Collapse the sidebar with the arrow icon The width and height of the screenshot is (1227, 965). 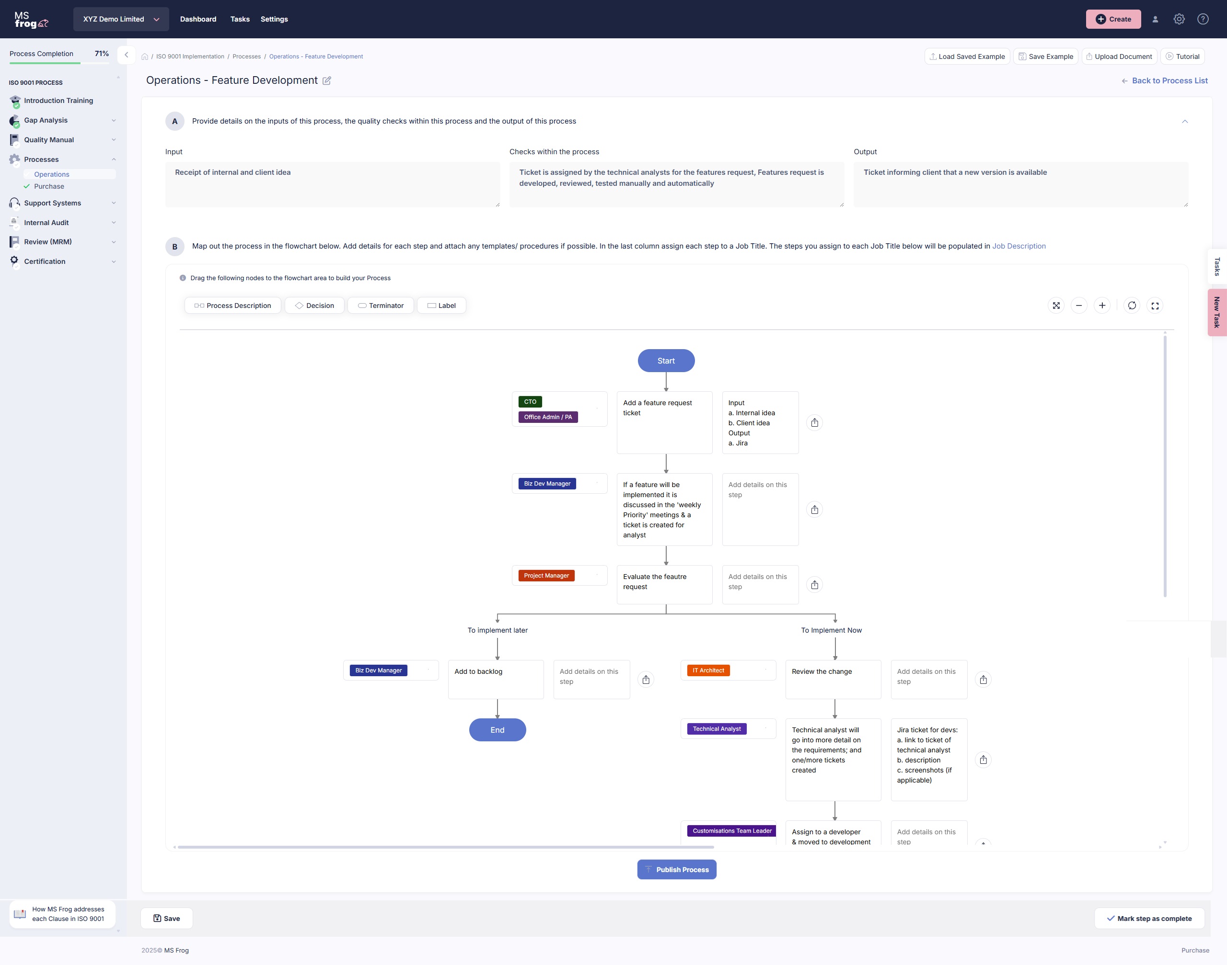tap(126, 55)
